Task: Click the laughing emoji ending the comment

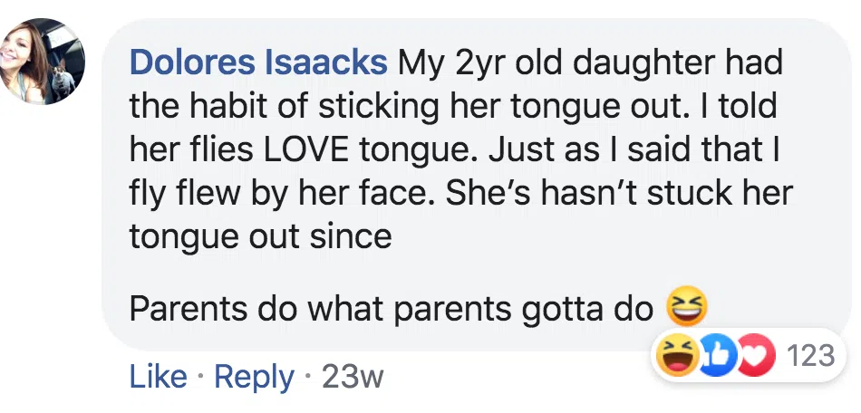Action: pyautogui.click(x=686, y=308)
